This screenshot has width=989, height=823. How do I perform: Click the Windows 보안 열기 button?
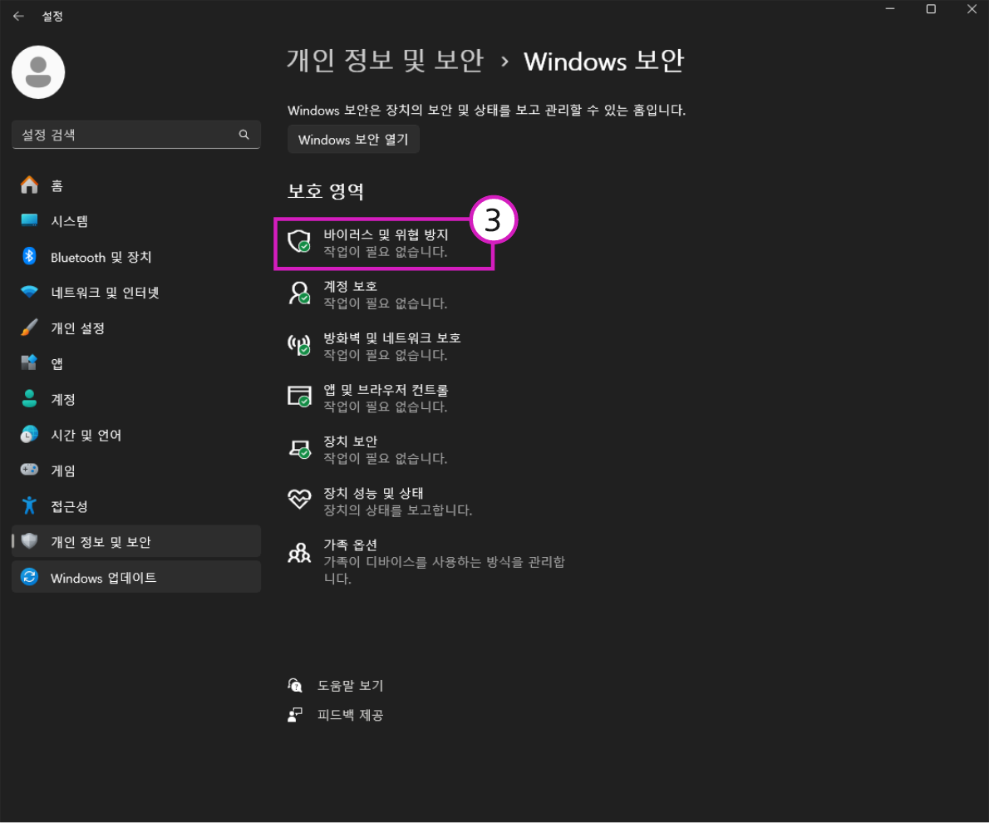pyautogui.click(x=353, y=140)
